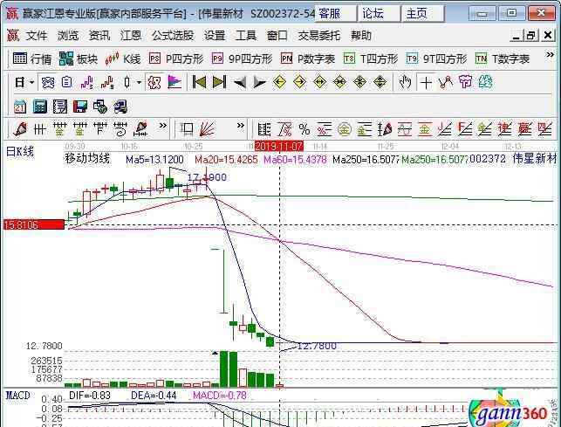The height and width of the screenshot is (427, 561).
Task: Jump to last bar icon
Action: (219, 82)
